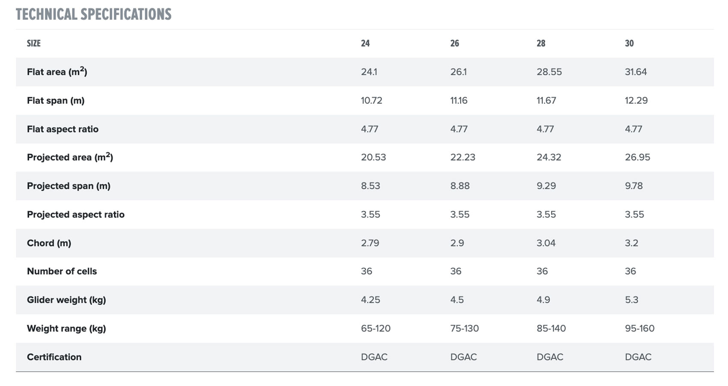The image size is (728, 386).
Task: Click the 31.64 flat area value
Action: (636, 72)
